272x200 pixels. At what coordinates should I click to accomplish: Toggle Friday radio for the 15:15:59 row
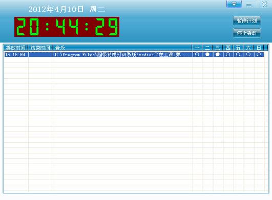pyautogui.click(x=238, y=54)
